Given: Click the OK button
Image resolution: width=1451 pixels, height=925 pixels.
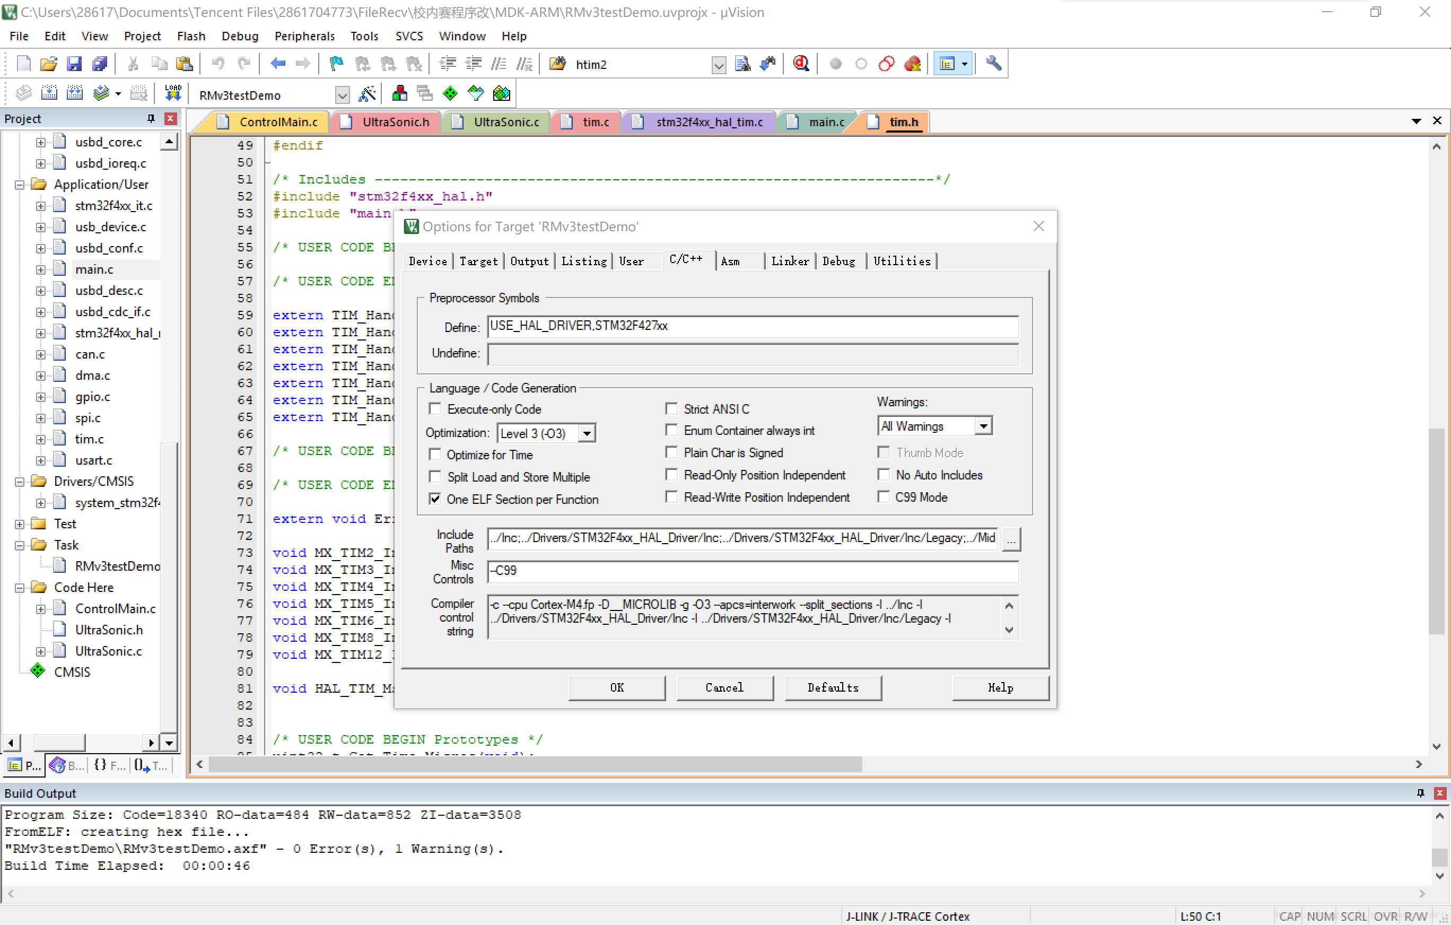Looking at the screenshot, I should pos(616,687).
